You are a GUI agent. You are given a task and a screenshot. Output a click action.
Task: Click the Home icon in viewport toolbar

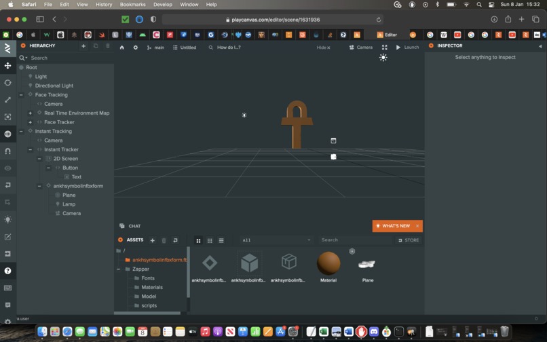pyautogui.click(x=121, y=47)
